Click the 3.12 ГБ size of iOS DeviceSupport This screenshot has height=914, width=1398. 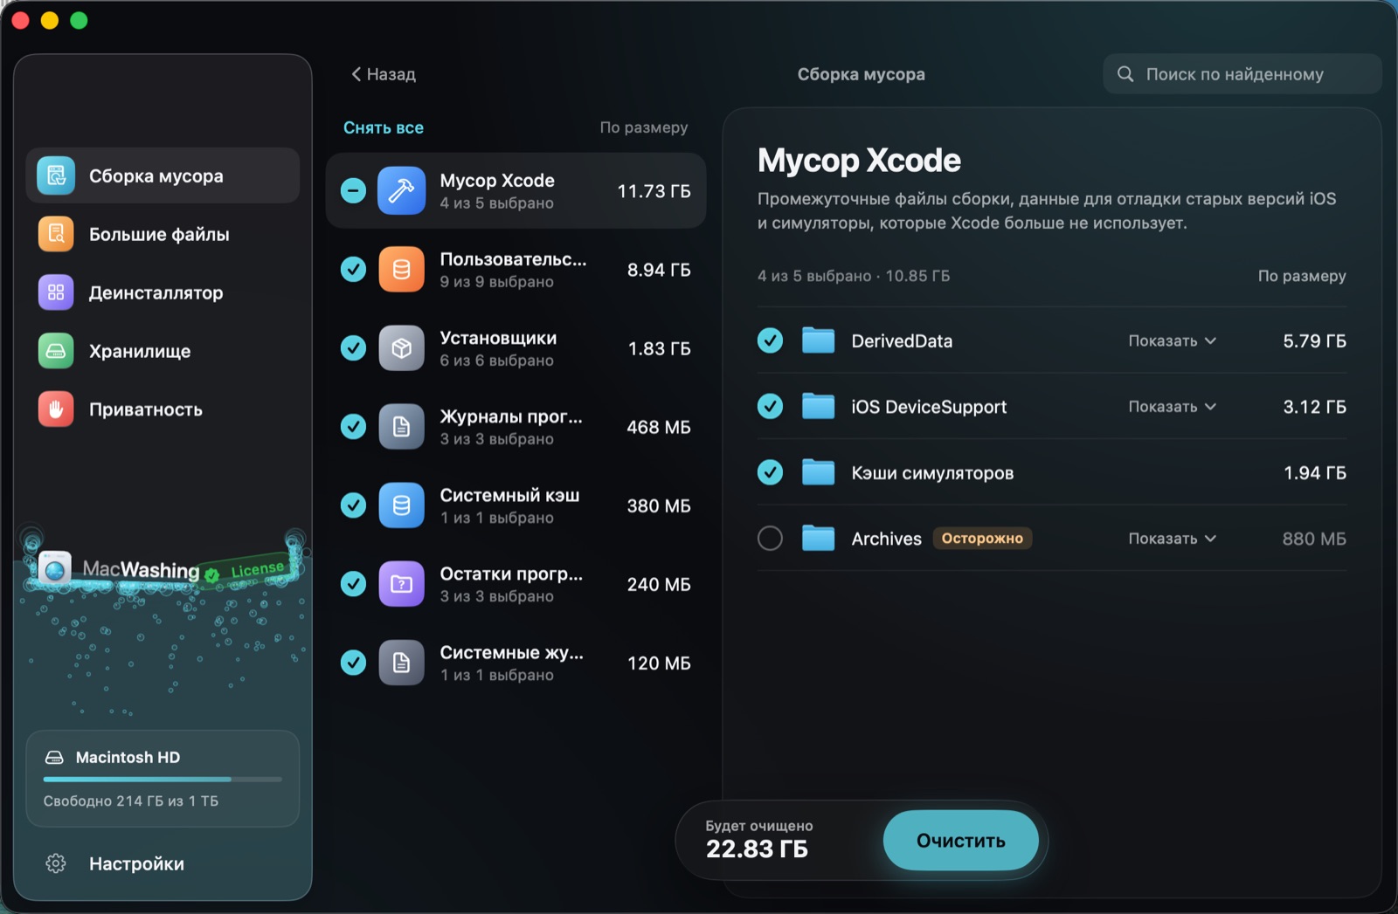point(1314,406)
